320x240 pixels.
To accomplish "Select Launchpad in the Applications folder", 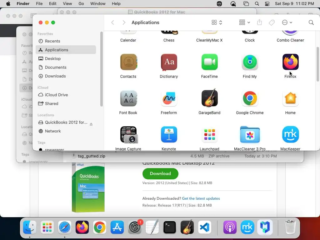I will click(x=209, y=134).
